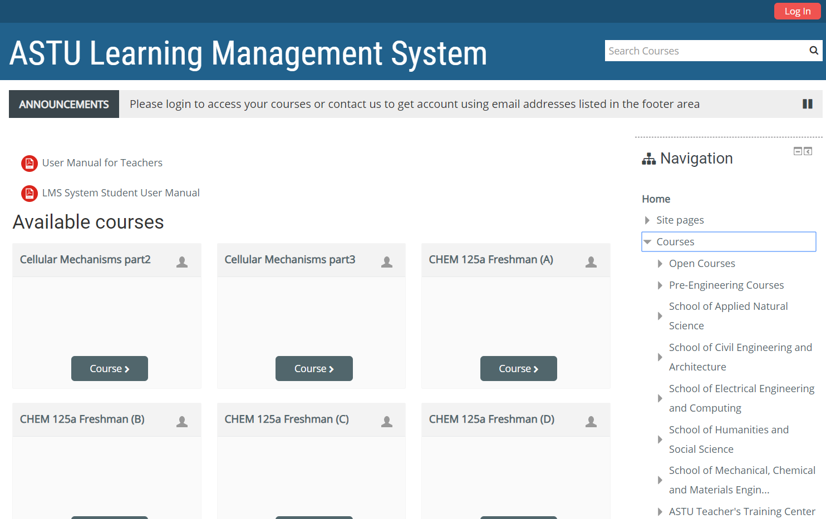Open School of Electrical Engineering and Computing link
Viewport: 826px width, 519px height.
[741, 398]
